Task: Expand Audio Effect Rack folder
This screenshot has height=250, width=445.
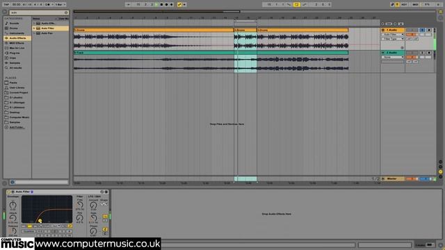Action: coord(34,23)
